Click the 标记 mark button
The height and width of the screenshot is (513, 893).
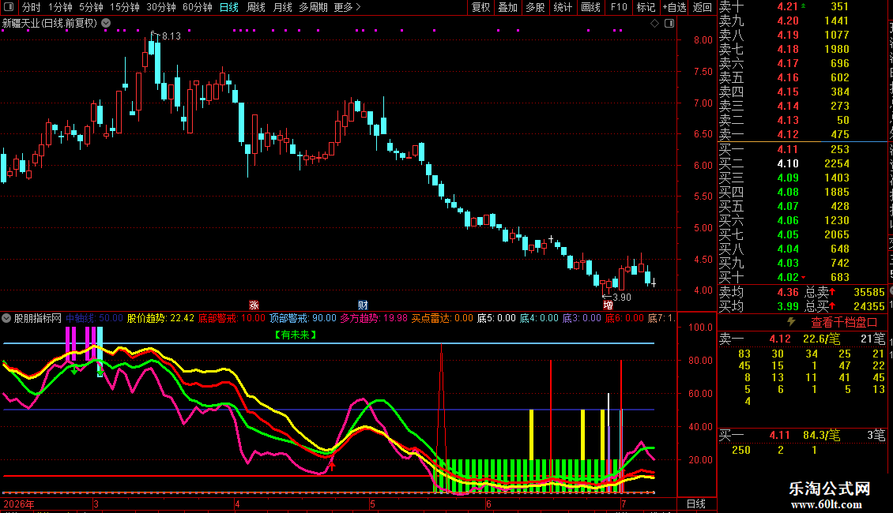[x=646, y=7]
